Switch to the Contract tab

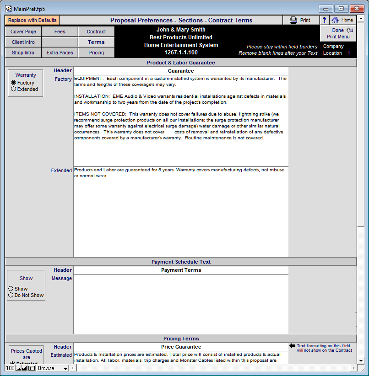96,32
